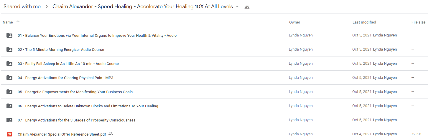Image resolution: width=428 pixels, height=140 pixels.
Task: Click the Last modified column header
Action: [364, 22]
